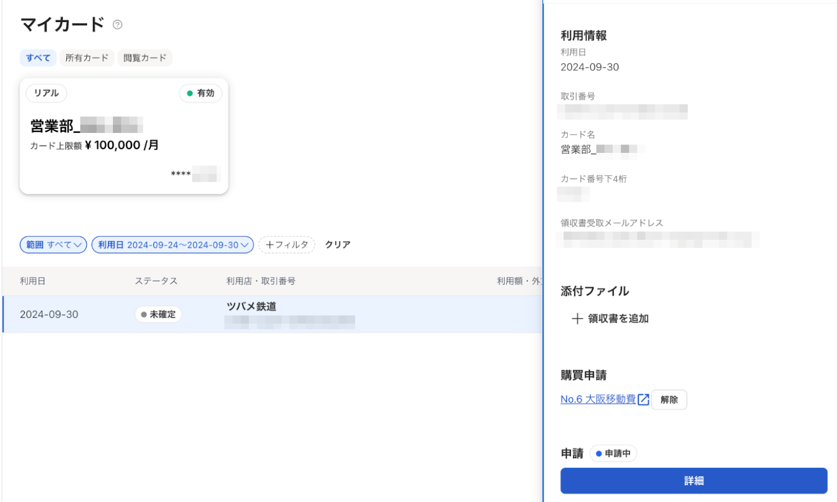Image resolution: width=837 pixels, height=502 pixels.
Task: Click the 未確定 status badge
Action: (x=159, y=314)
